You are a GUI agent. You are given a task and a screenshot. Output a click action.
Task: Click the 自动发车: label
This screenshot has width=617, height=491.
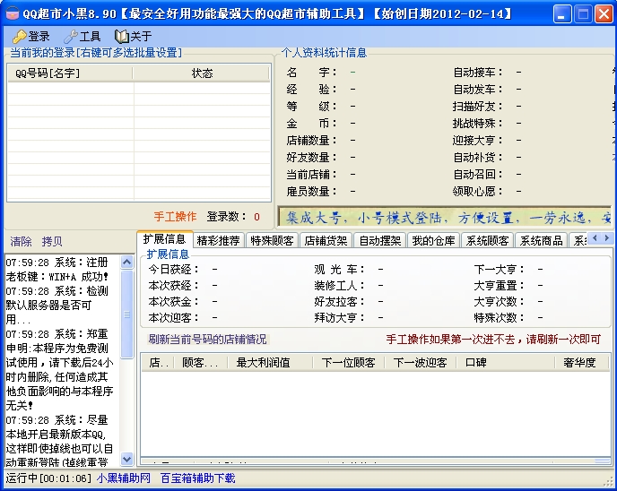click(478, 90)
